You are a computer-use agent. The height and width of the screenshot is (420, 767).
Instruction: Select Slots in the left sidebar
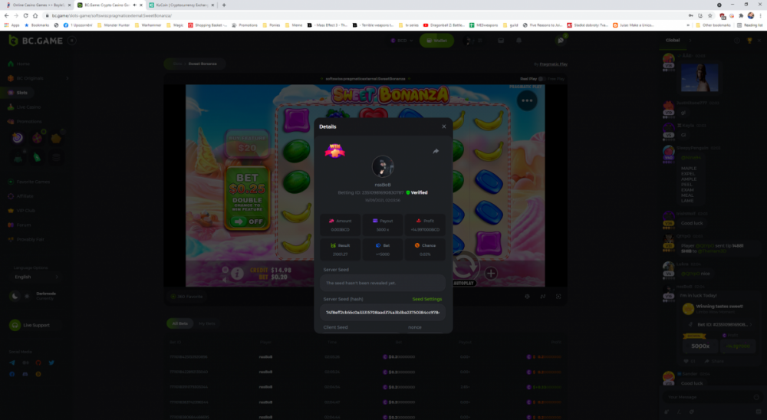tap(21, 93)
